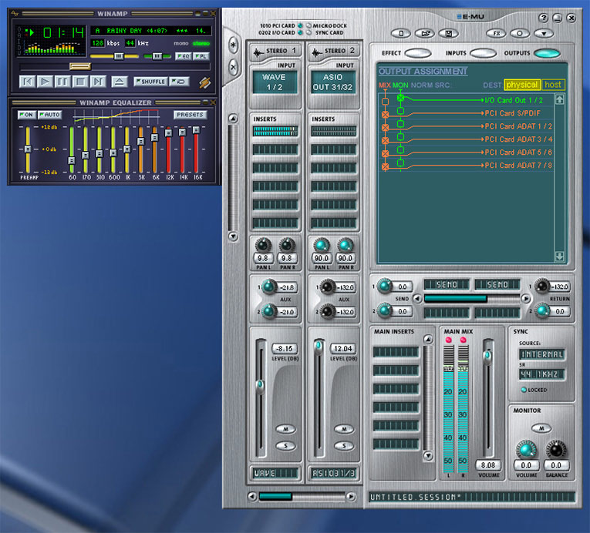Viewport: 590px width, 533px height.
Task: Select the host destination button
Action: [x=553, y=85]
